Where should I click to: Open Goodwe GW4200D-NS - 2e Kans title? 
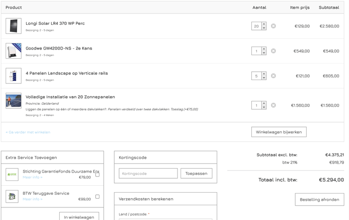tap(59, 48)
